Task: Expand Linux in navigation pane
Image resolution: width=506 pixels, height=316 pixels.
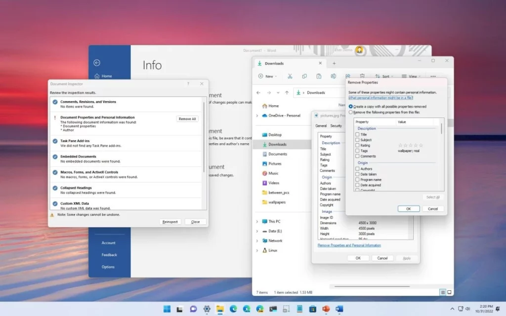Action: pyautogui.click(x=257, y=250)
